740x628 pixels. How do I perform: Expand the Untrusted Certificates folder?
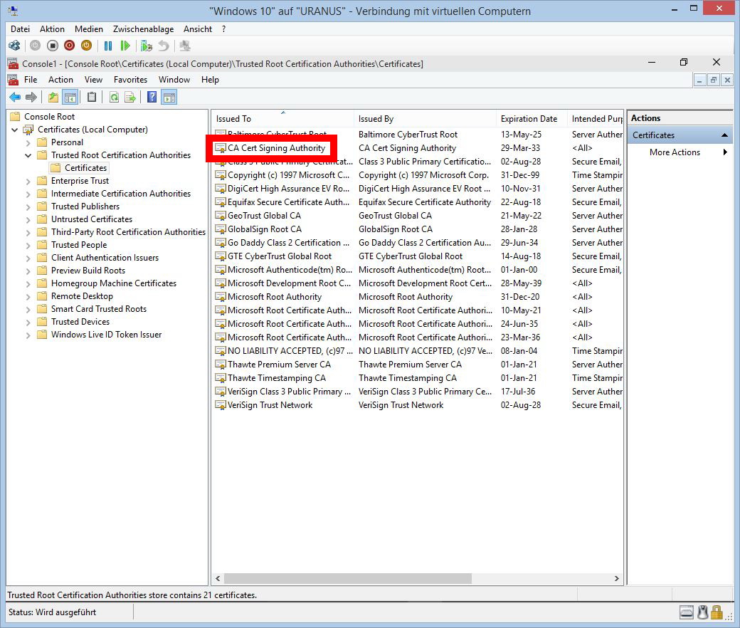(28, 219)
